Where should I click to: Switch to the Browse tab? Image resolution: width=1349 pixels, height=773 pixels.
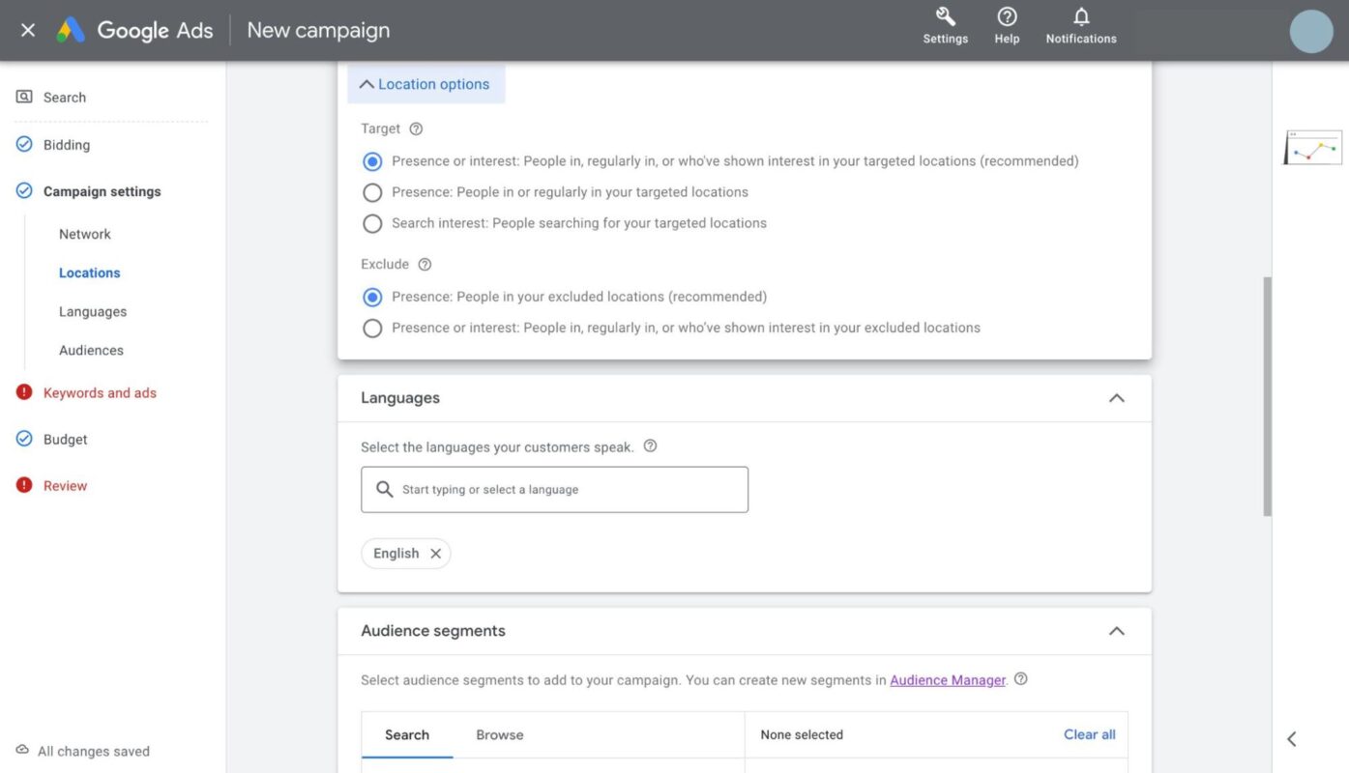pos(499,734)
